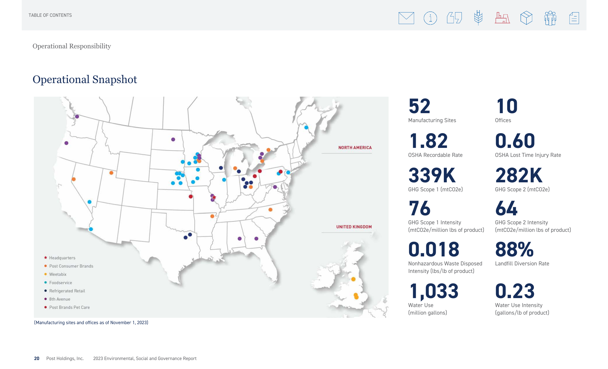Select the Arkansas Post Consumer Brands dot

212,216
